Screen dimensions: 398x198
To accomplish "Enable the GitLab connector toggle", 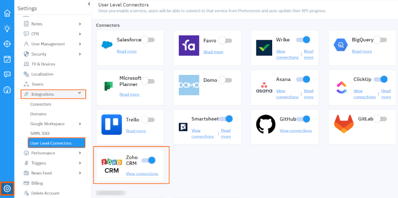I will pyautogui.click(x=380, y=119).
